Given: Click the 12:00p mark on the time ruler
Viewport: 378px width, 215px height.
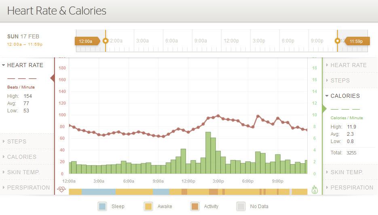Looking at the screenshot, I should click(231, 41).
